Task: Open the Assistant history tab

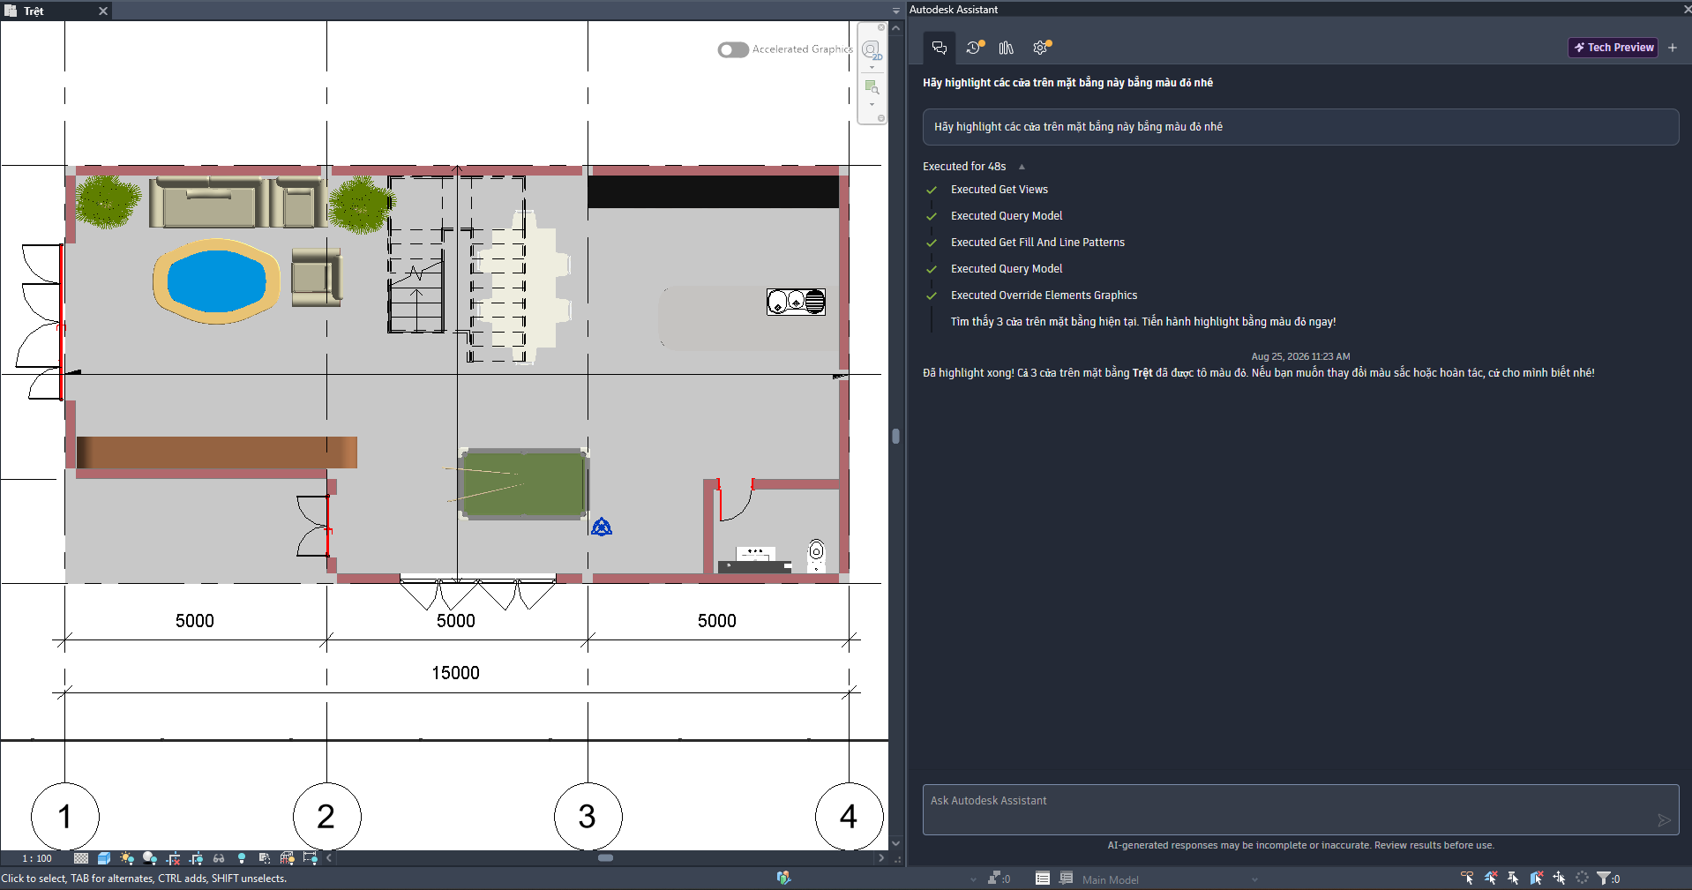Action: tap(974, 48)
